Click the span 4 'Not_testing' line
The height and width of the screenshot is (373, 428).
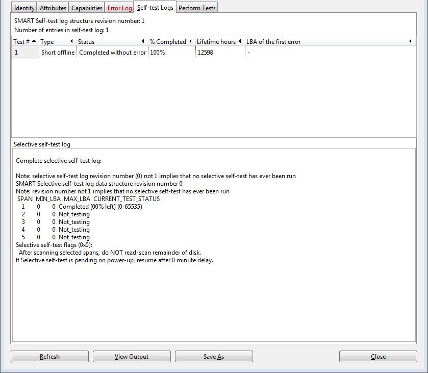[56, 230]
